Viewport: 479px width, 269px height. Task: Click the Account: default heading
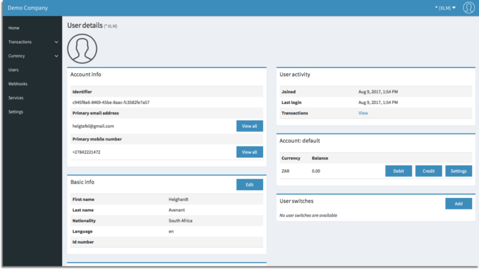pos(300,141)
